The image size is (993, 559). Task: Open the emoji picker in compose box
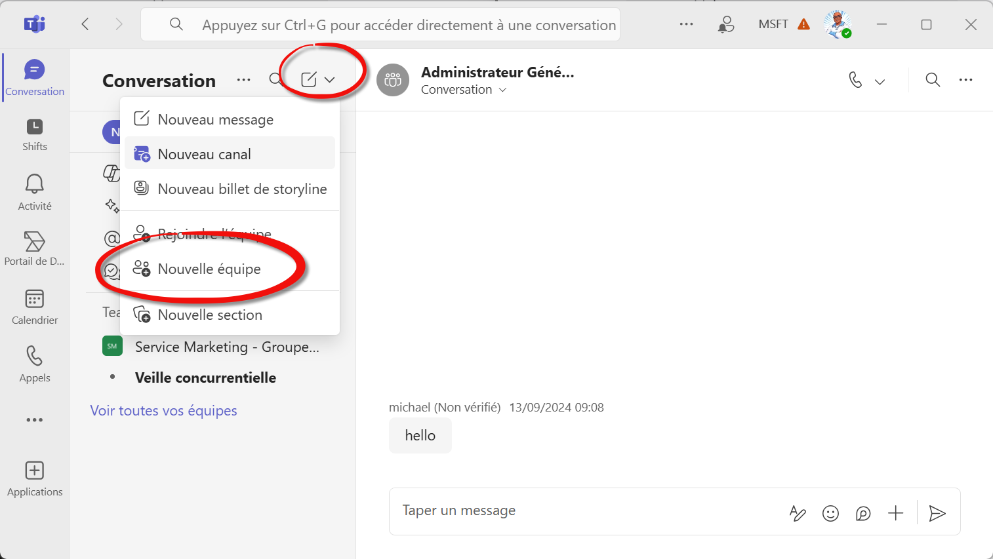click(830, 513)
